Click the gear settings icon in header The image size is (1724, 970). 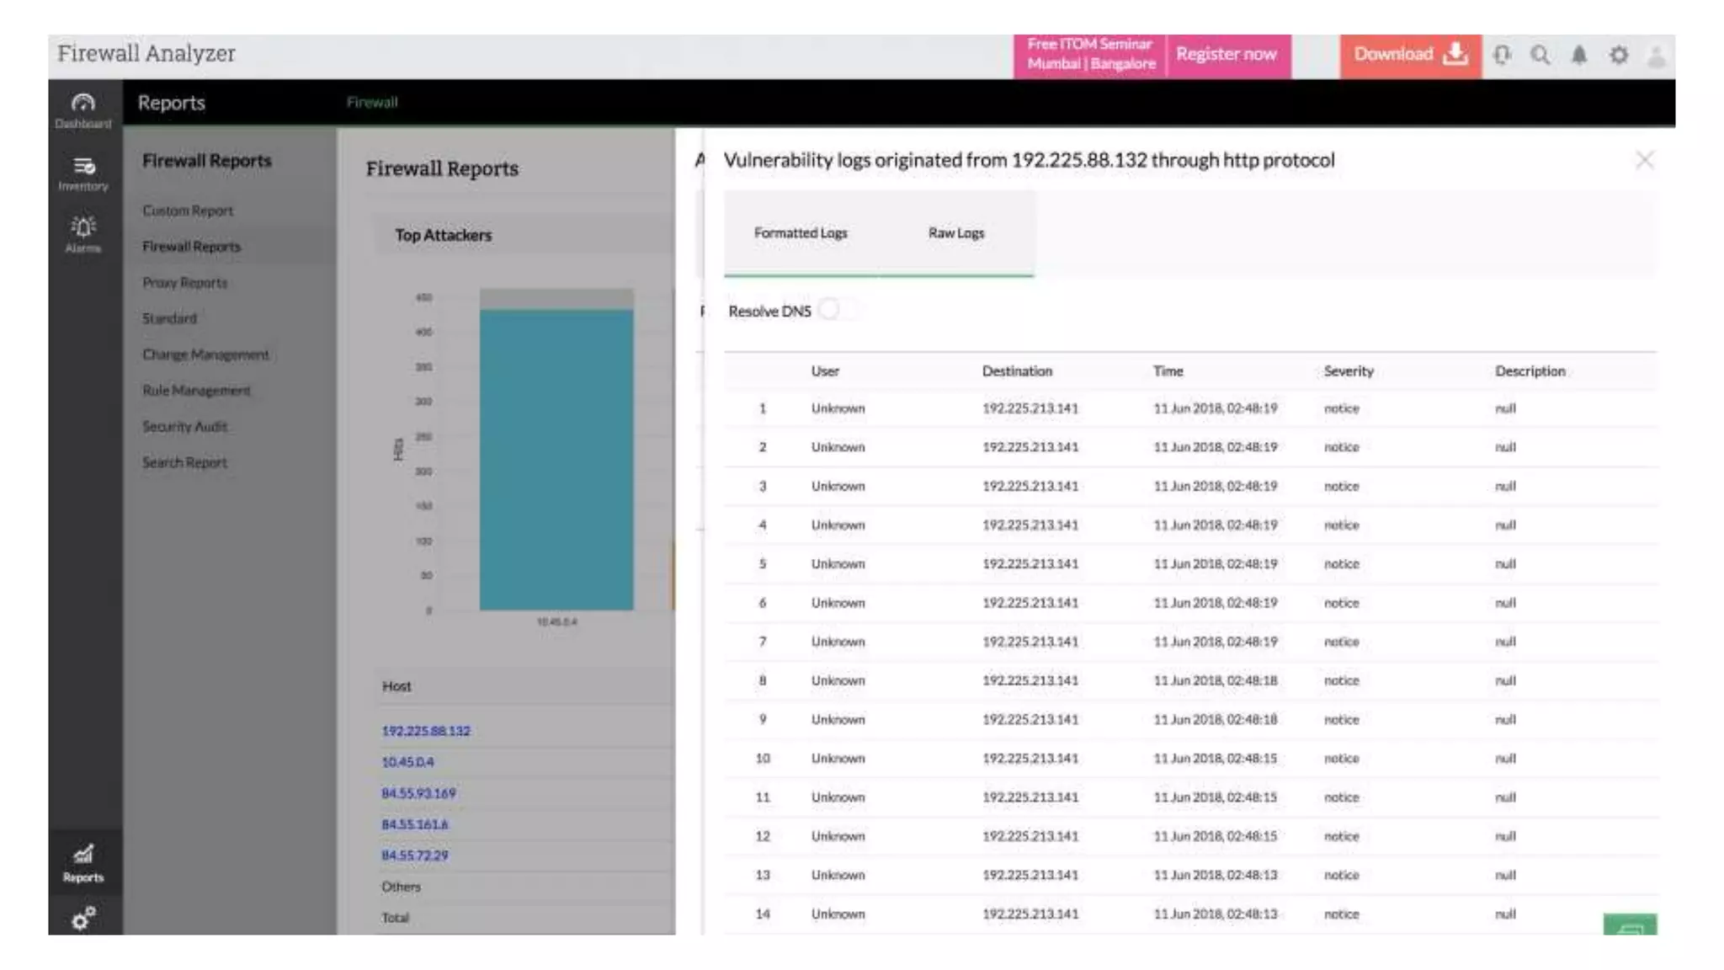[x=1618, y=56]
